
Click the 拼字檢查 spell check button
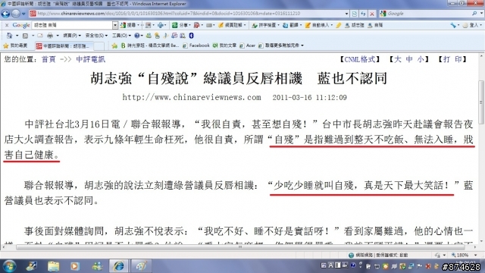[265, 25]
